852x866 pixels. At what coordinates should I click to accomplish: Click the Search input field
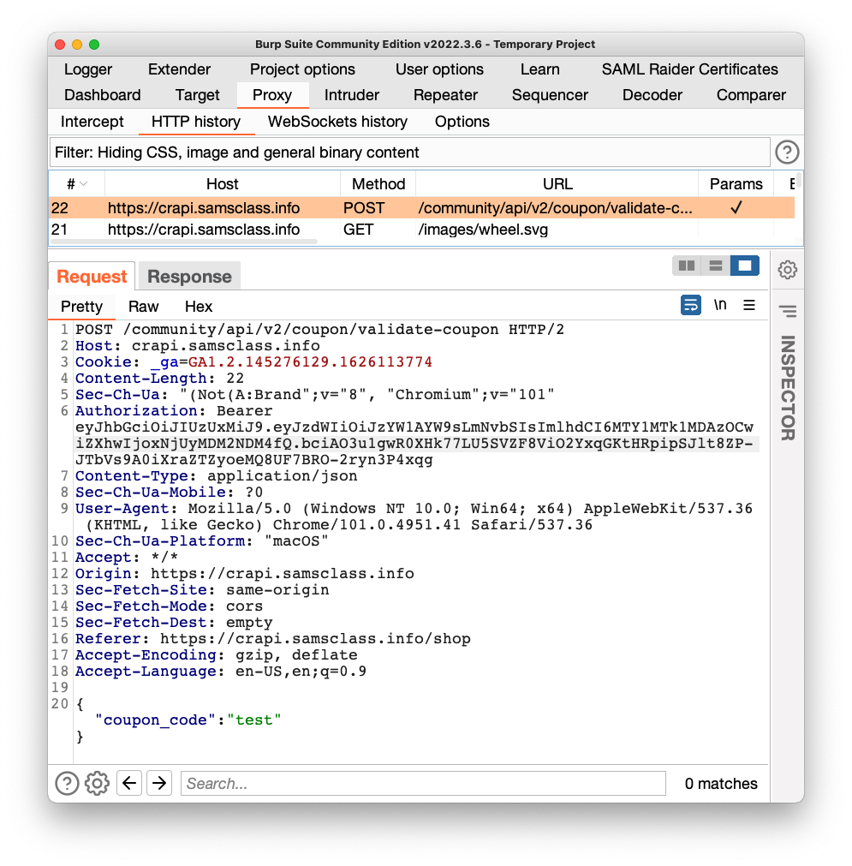(x=423, y=783)
